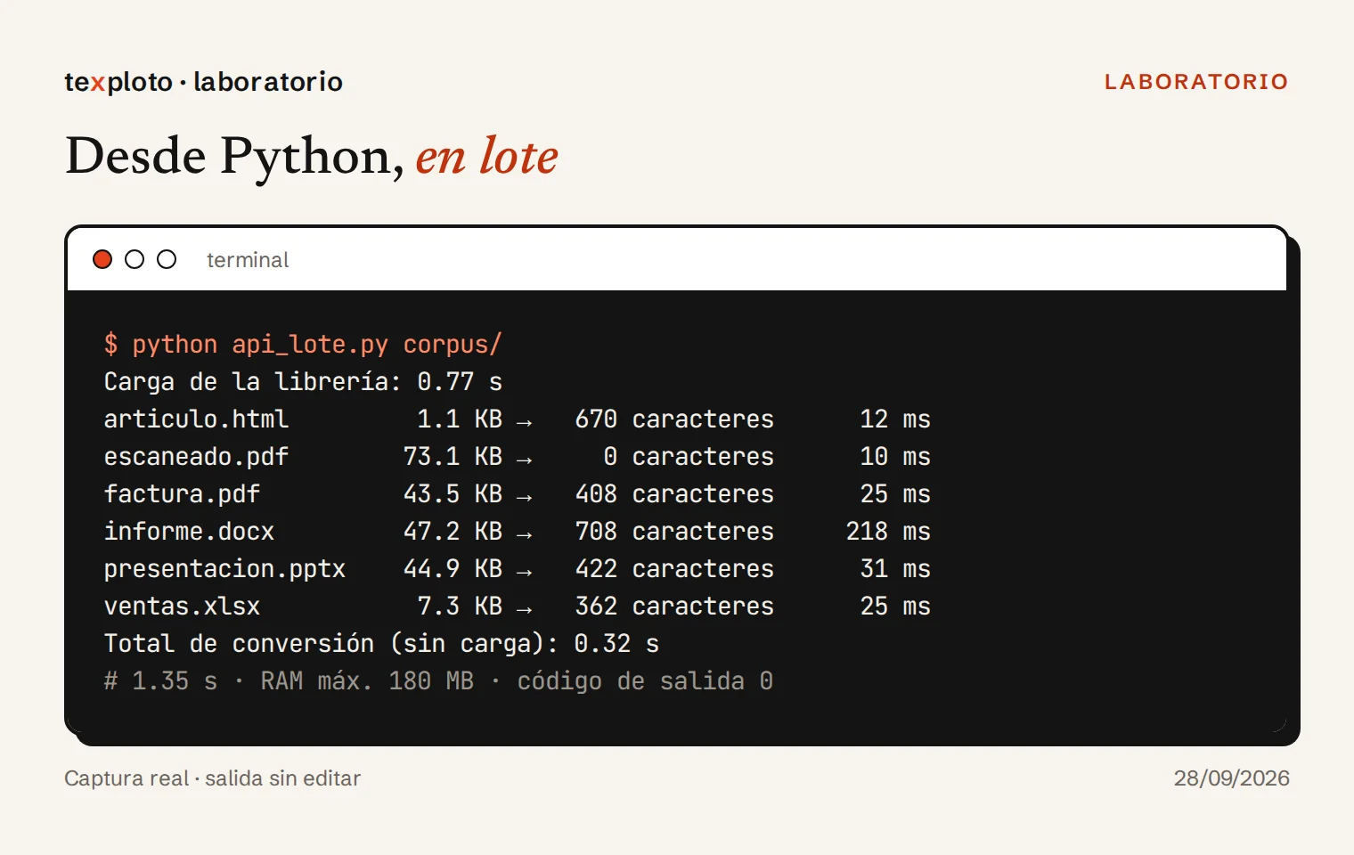The width and height of the screenshot is (1354, 855).
Task: Click the 'terminal' title label
Action: pyautogui.click(x=248, y=260)
